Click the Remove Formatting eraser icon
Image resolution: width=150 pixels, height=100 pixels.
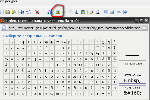tap(98, 12)
